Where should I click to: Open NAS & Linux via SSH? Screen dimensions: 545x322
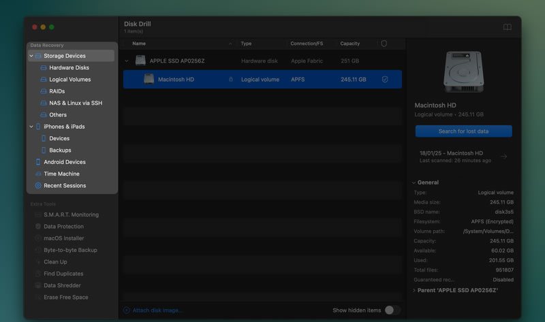point(76,103)
